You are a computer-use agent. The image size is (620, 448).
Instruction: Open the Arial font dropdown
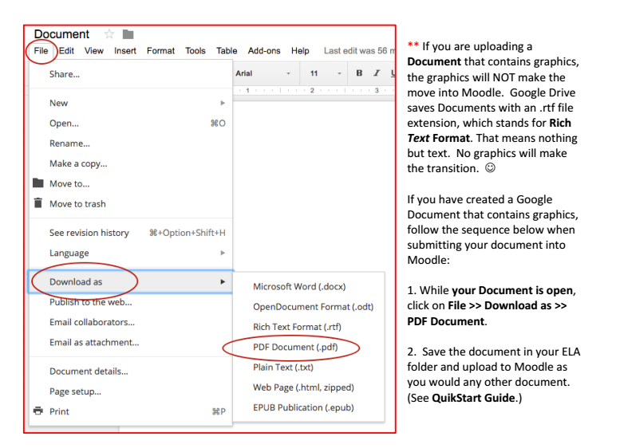pyautogui.click(x=263, y=73)
